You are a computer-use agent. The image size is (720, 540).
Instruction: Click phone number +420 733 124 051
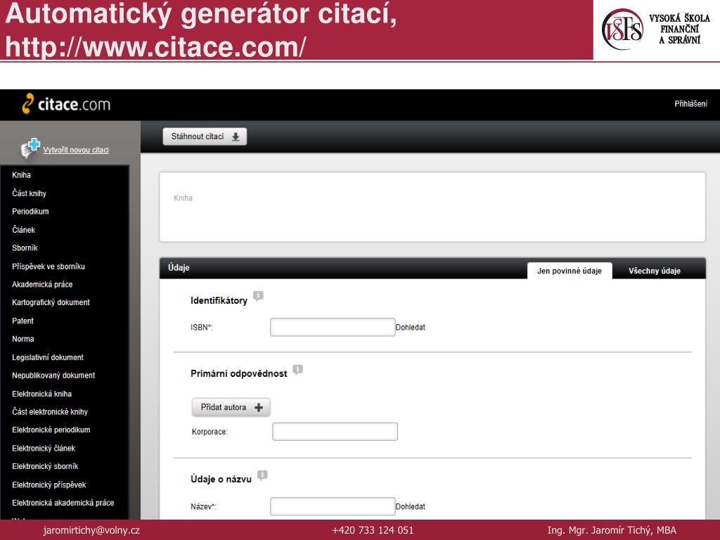(373, 530)
